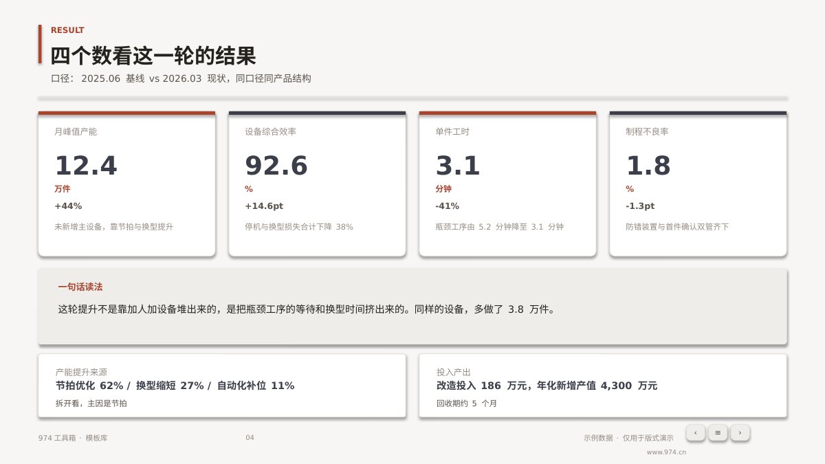
Task: Click the 投入产出 label
Action: [x=454, y=372]
